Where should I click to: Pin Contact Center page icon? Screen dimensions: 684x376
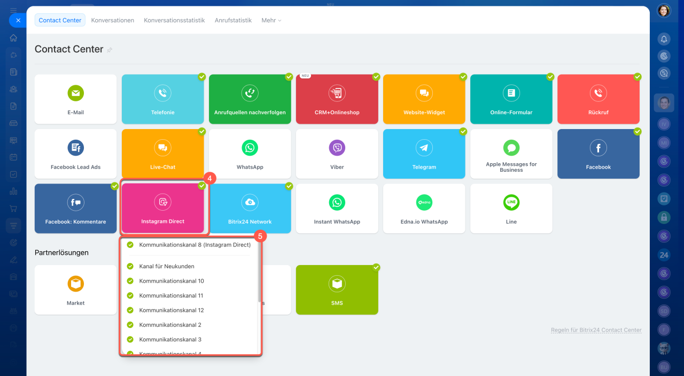[110, 50]
